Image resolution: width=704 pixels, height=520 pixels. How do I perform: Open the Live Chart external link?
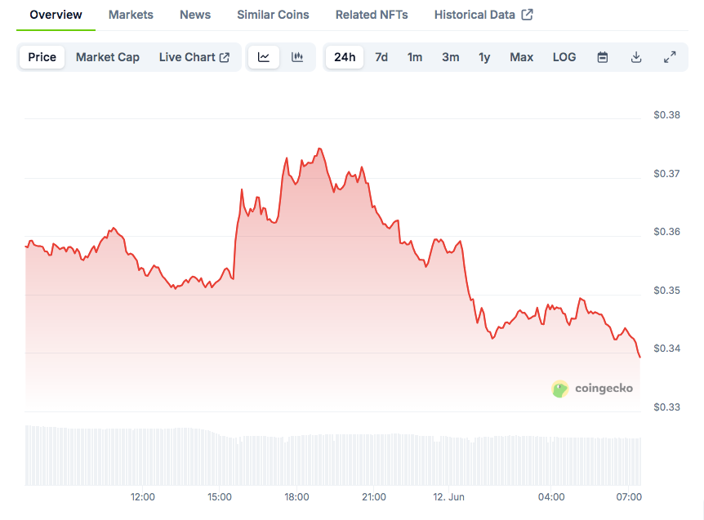tap(194, 57)
